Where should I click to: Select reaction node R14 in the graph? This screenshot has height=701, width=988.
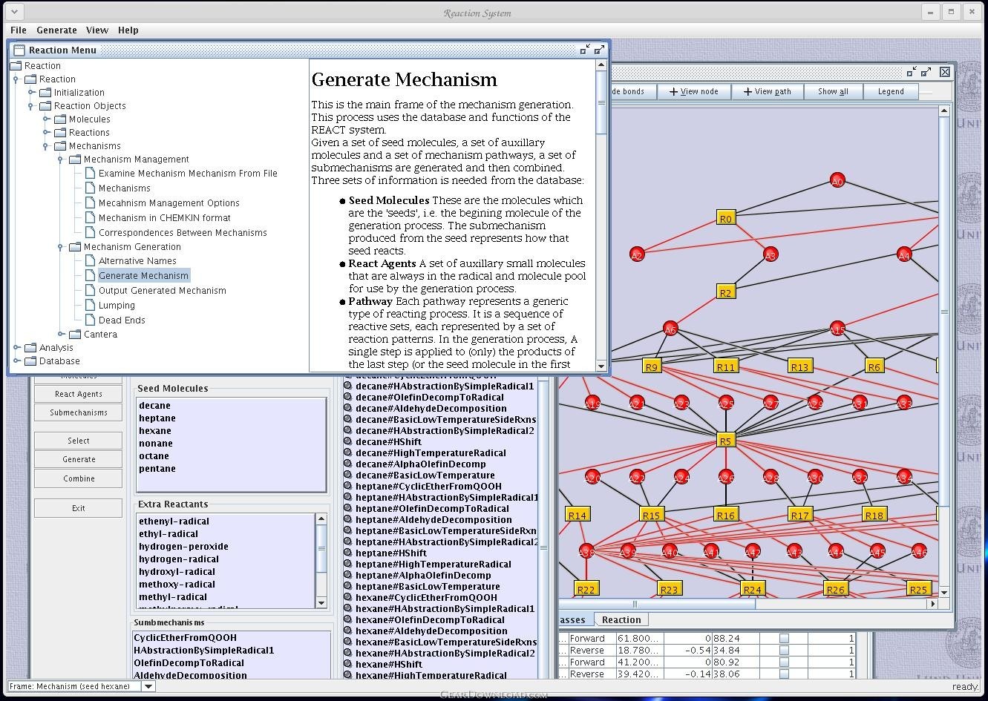point(577,515)
